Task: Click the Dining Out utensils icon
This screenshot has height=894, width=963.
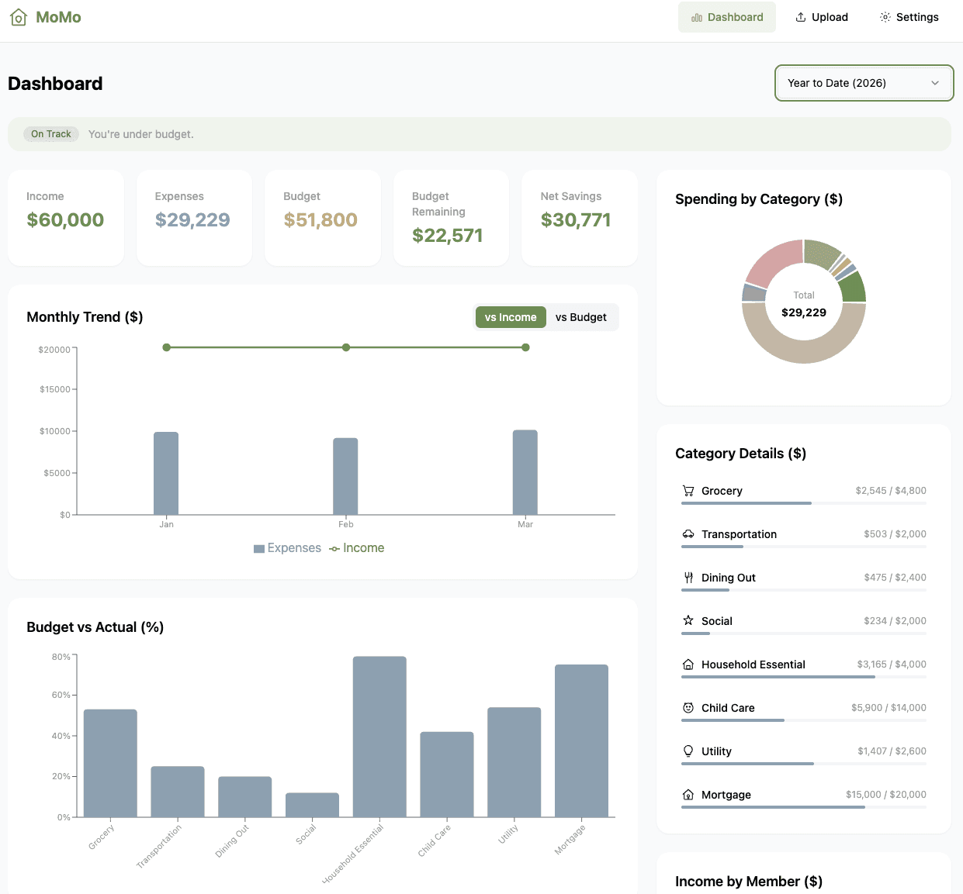Action: [688, 577]
